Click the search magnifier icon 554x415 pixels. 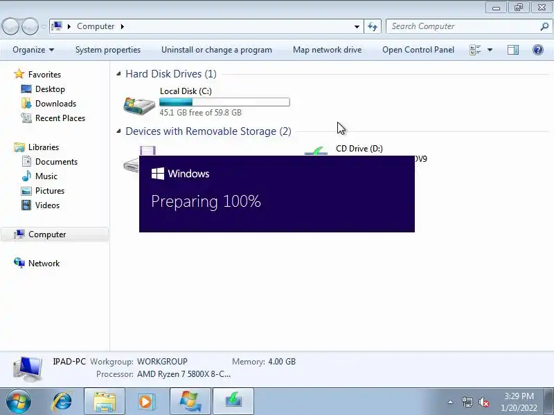coord(544,26)
